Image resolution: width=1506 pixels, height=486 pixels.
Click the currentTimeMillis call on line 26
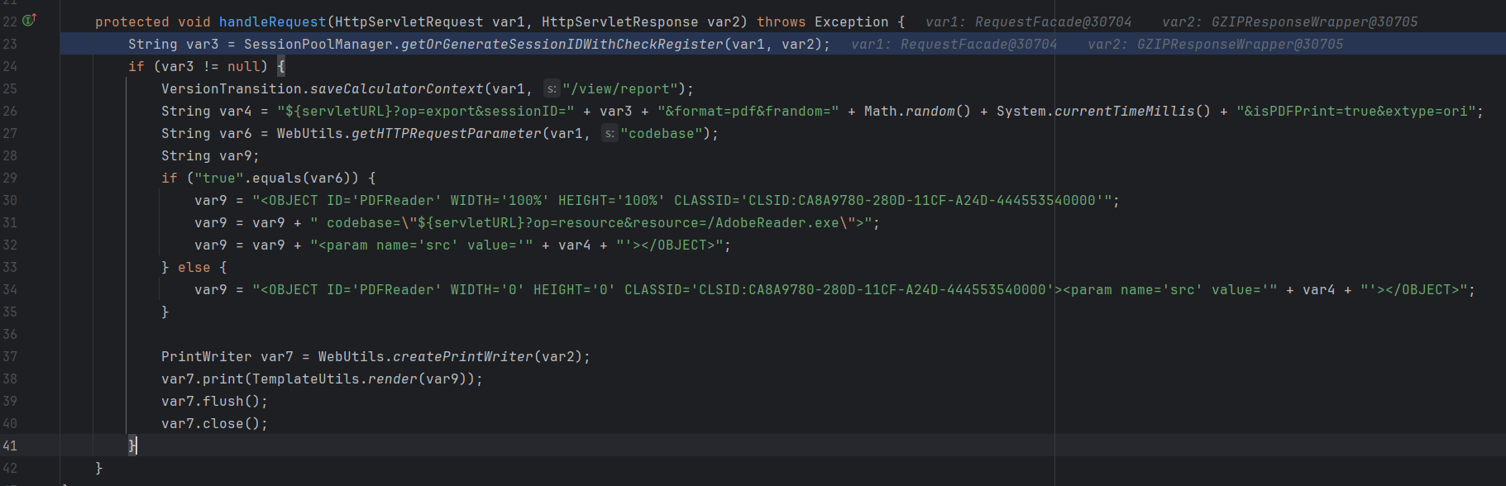click(x=1124, y=112)
